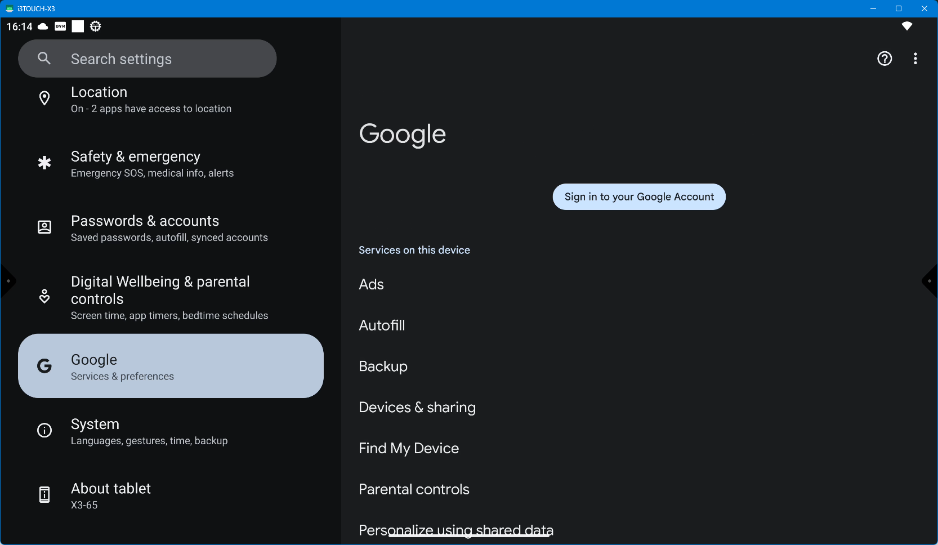
Task: Click the Passwords & accounts icon
Action: tap(44, 227)
